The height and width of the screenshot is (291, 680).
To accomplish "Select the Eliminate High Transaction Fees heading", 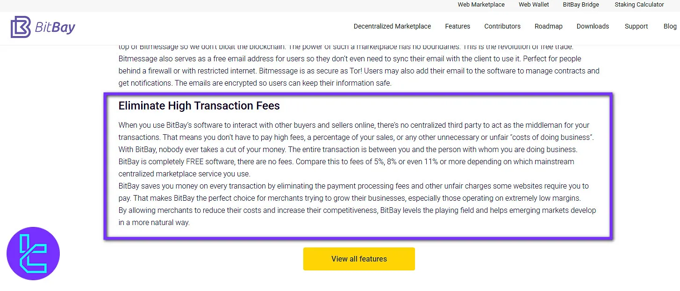I will pyautogui.click(x=199, y=106).
